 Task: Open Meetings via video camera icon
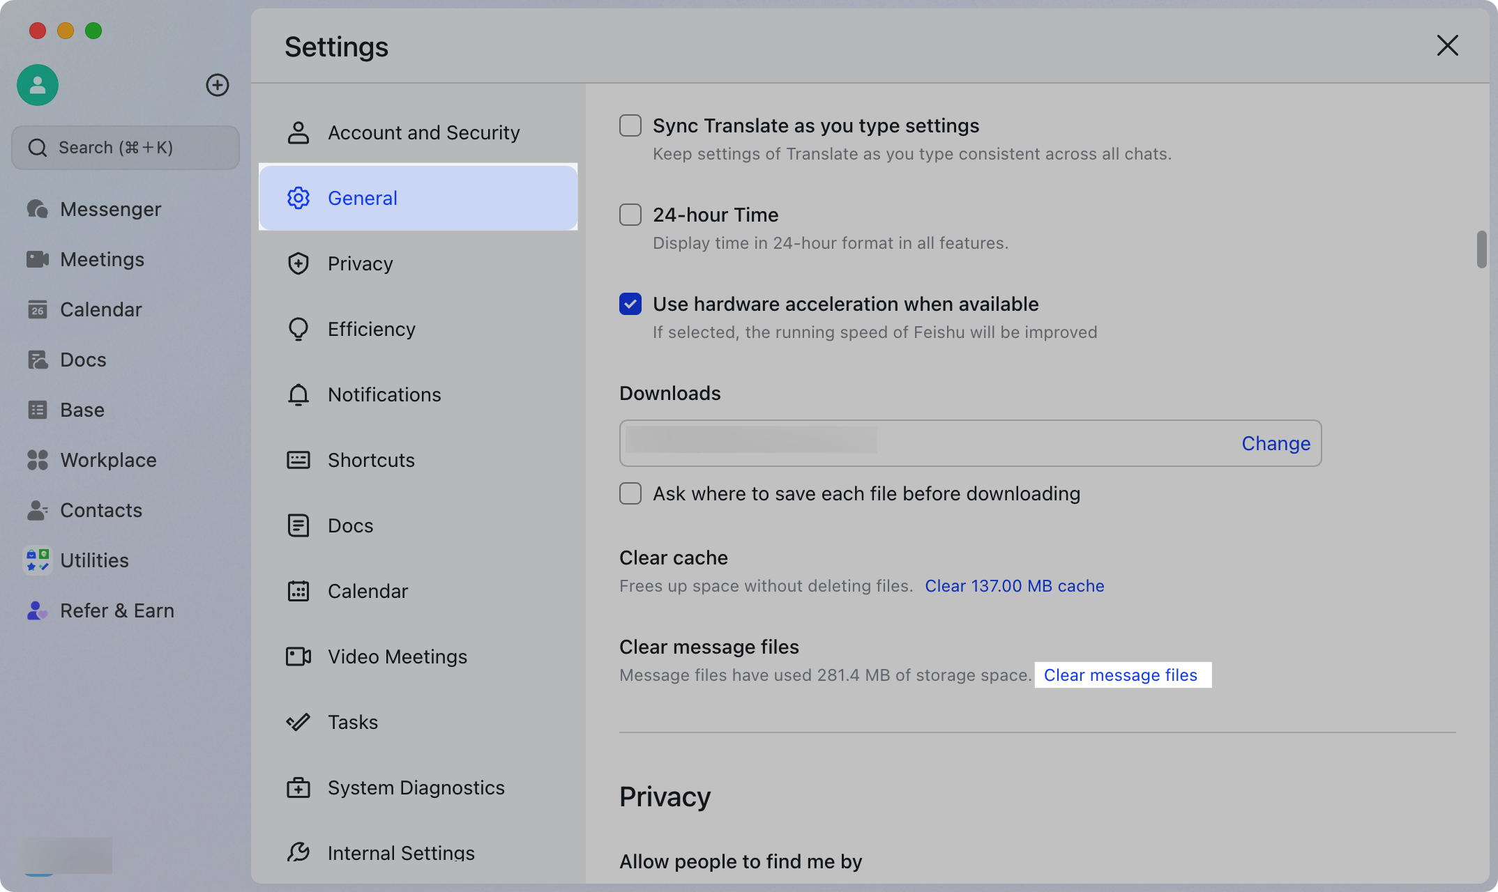38,259
